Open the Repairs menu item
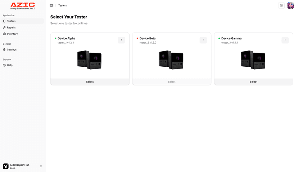This screenshot has height=172, width=298. coord(12,27)
